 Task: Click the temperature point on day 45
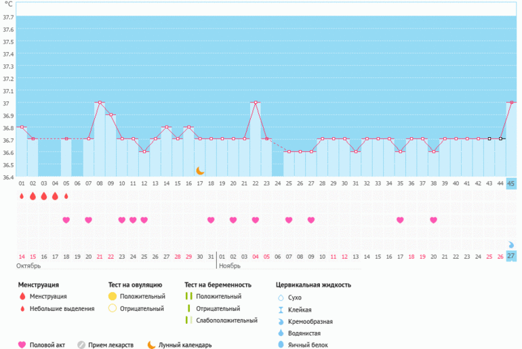coord(511,103)
